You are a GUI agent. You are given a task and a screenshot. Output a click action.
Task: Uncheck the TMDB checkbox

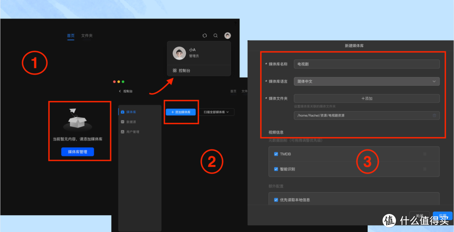pyautogui.click(x=276, y=154)
